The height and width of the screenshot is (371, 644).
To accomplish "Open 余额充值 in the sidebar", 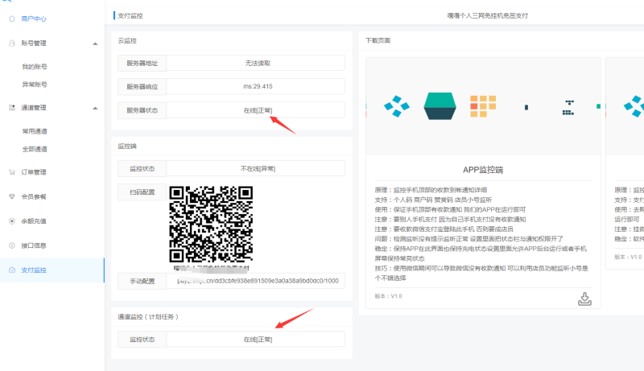I will (34, 221).
